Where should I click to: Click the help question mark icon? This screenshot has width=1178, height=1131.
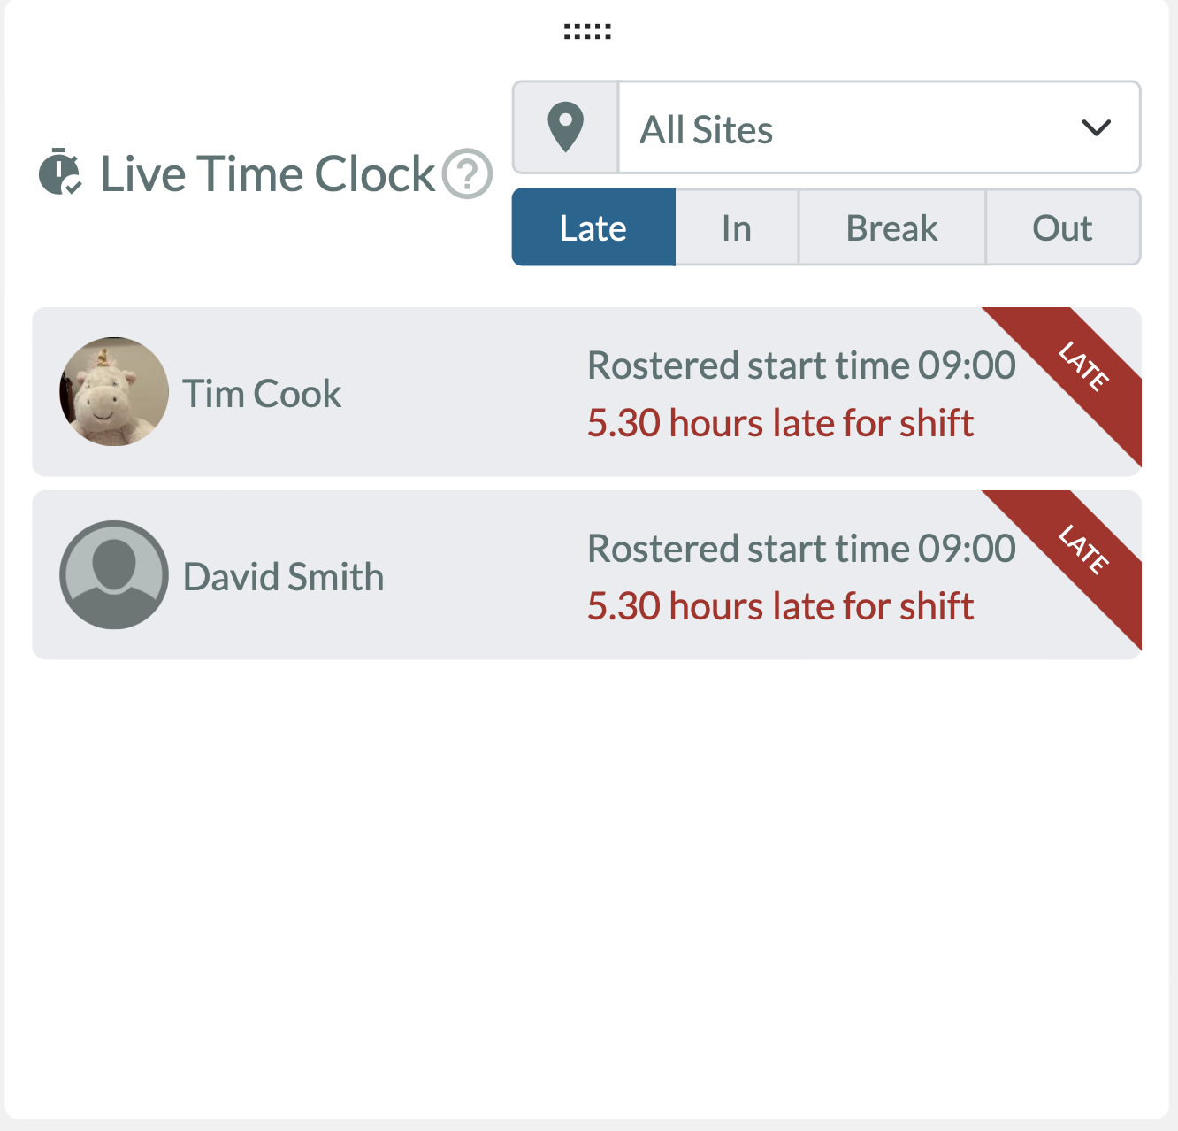(x=467, y=173)
